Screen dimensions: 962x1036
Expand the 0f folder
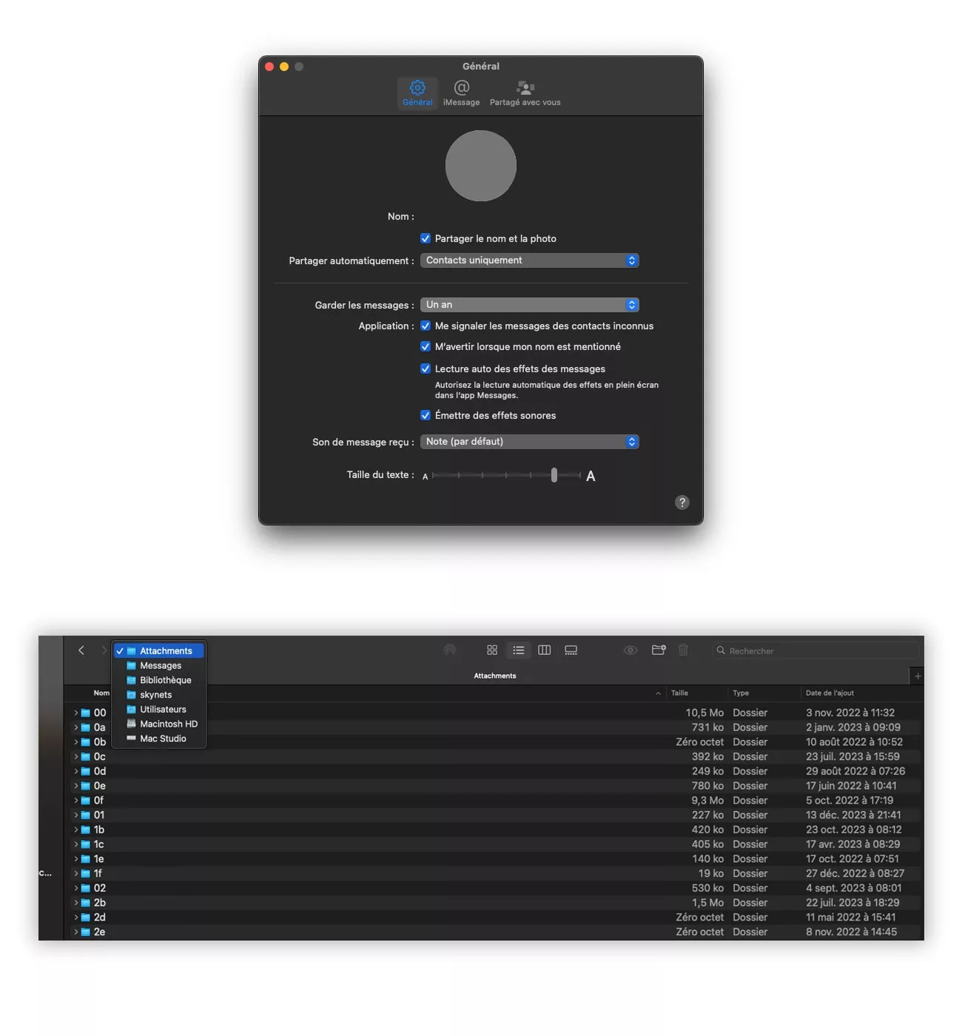point(75,800)
